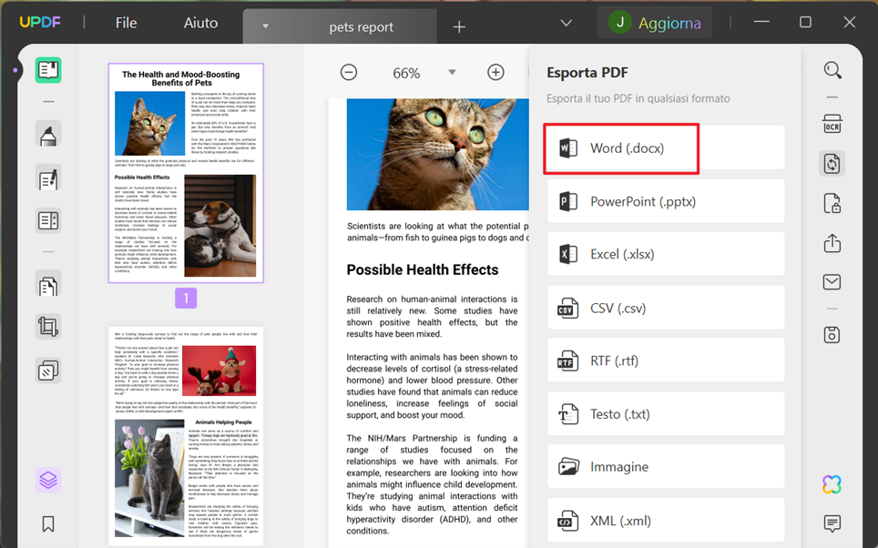Open the OCR recognition tool
The height and width of the screenshot is (548, 878).
832,124
